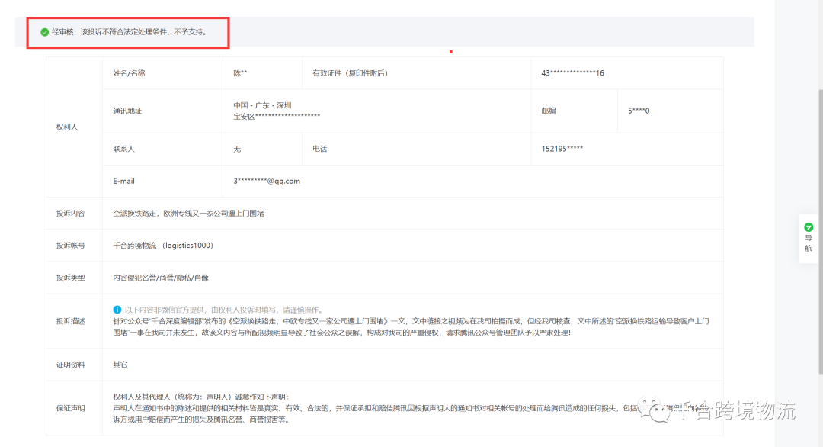Select the ID number value ending in 16
This screenshot has width=823, height=447.
572,73
